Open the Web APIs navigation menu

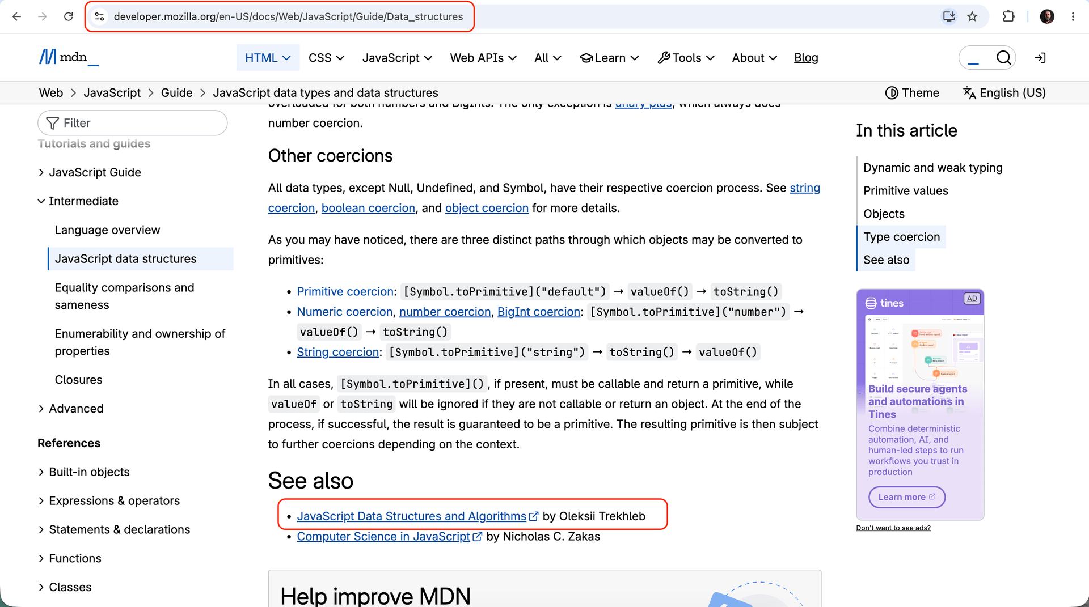click(483, 58)
